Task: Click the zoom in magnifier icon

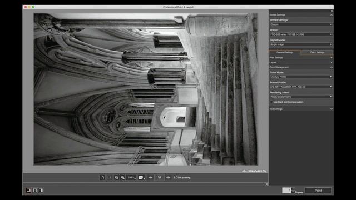Action: [123, 178]
